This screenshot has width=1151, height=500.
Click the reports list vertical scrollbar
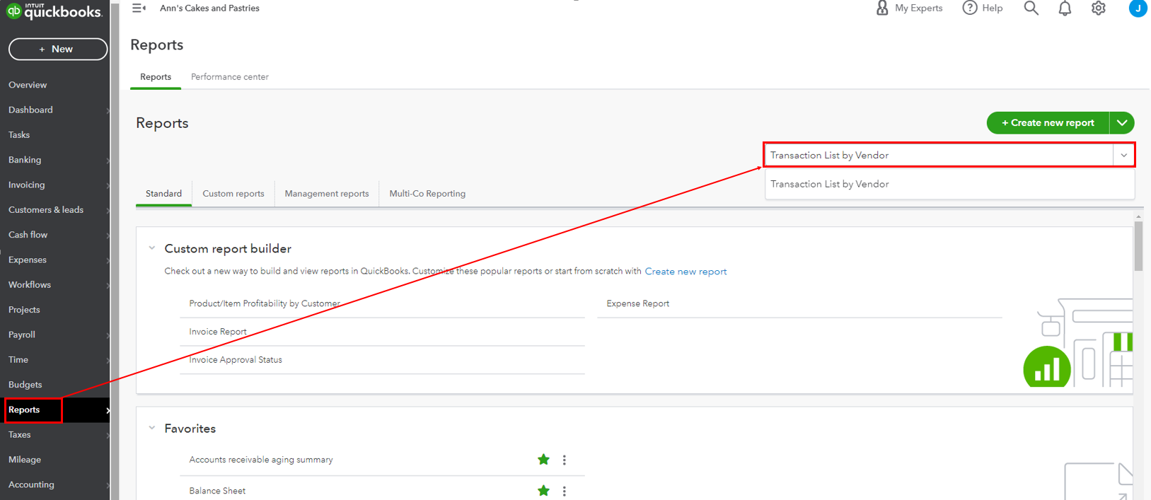pyautogui.click(x=1138, y=245)
